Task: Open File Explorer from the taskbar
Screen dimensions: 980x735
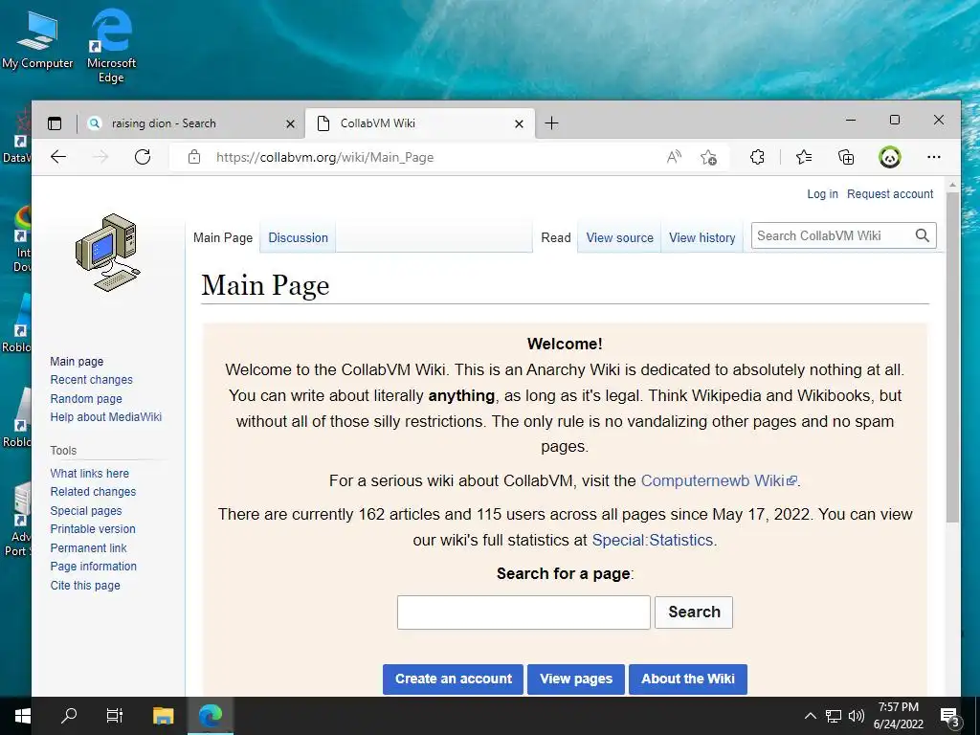Action: pos(163,716)
